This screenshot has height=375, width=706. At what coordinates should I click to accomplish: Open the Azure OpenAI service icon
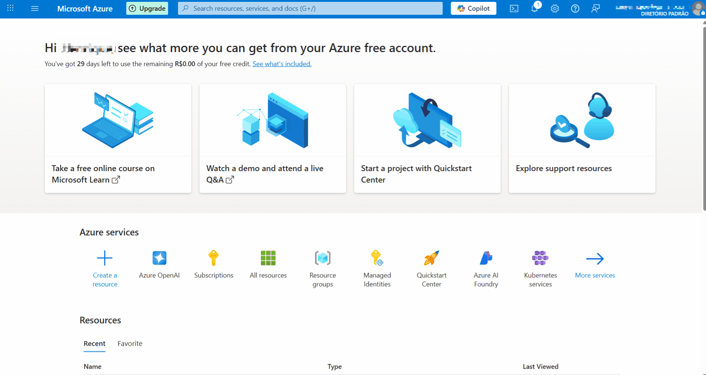point(159,258)
